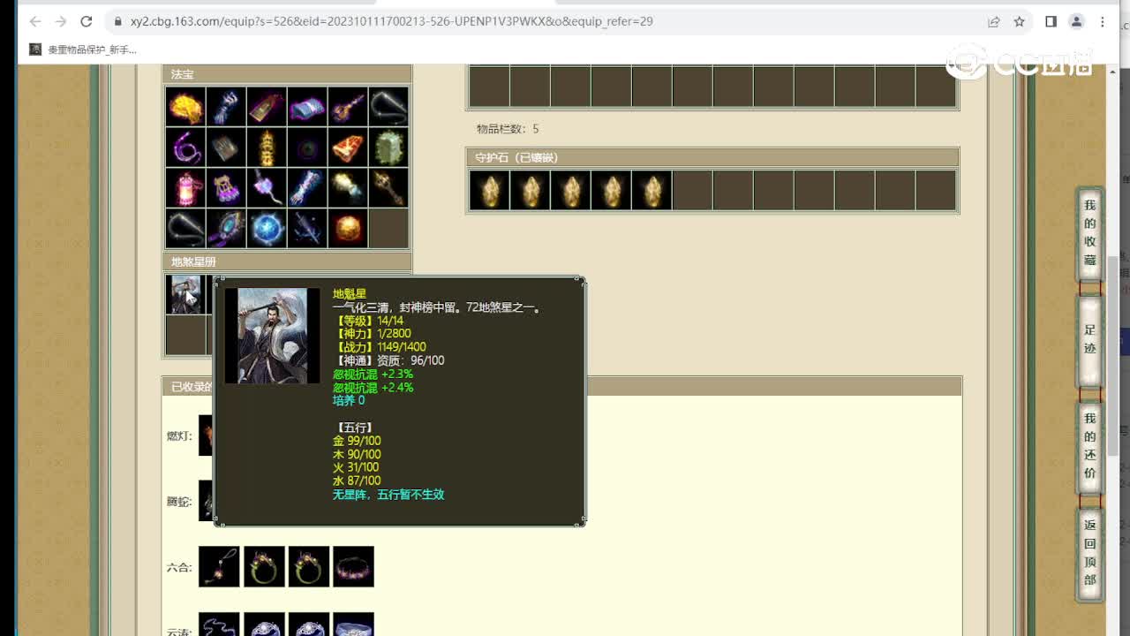Click the 地魁星 portrait in the tooltip
This screenshot has width=1130, height=636.
coord(272,336)
